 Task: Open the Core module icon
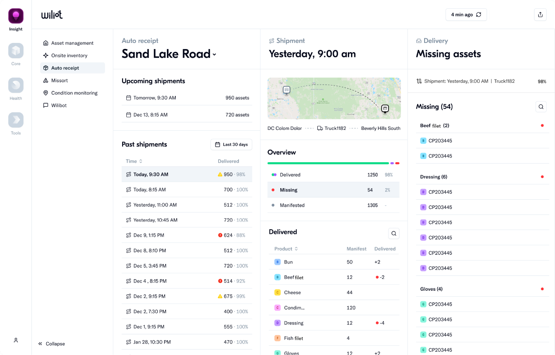[16, 51]
